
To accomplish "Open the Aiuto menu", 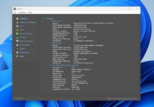I will [30, 12].
